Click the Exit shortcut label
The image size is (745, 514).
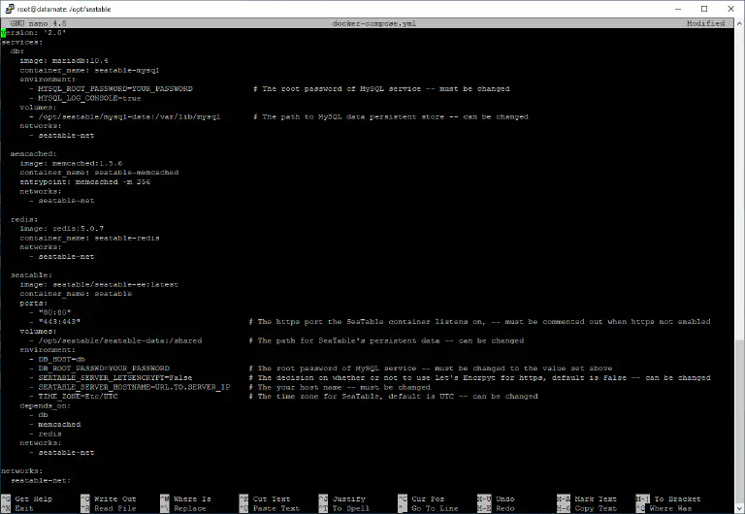(24, 508)
